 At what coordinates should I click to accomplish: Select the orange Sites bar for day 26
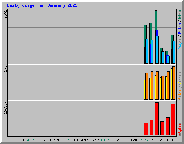[147, 86]
